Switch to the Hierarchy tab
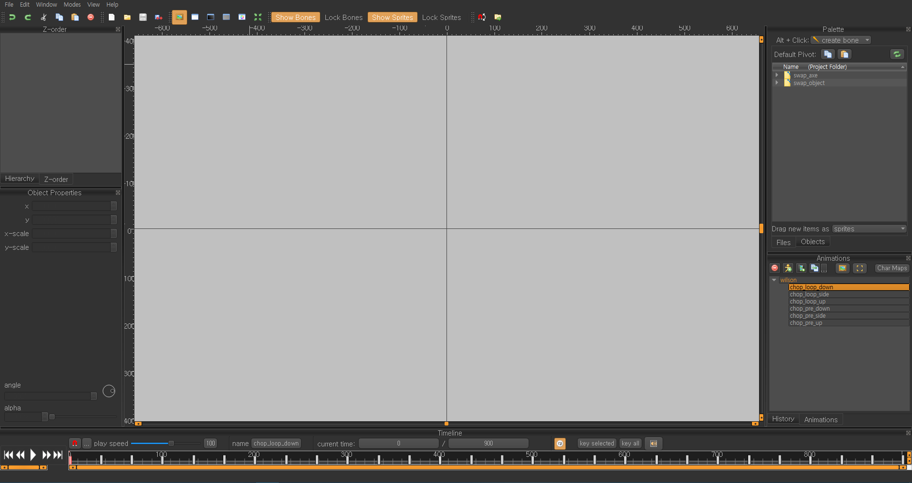The height and width of the screenshot is (483, 912). [19, 179]
